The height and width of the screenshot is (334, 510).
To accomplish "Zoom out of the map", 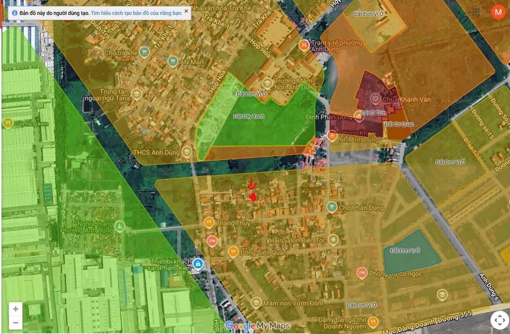I will 16,323.
